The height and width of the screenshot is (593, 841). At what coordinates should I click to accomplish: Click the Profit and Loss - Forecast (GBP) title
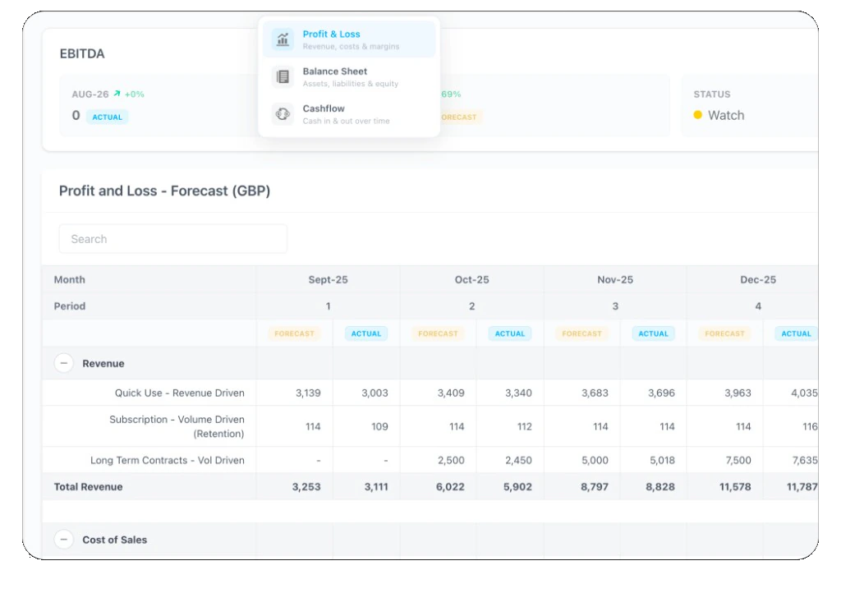point(164,191)
